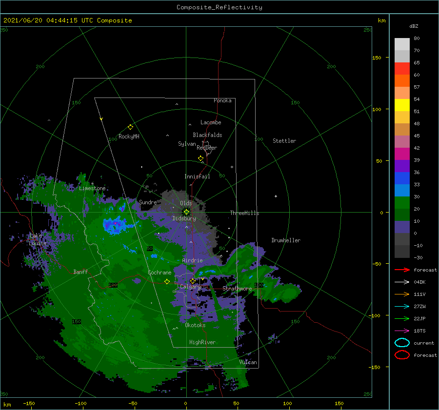Image resolution: width=439 pixels, height=410 pixels.
Task: Click the blue high-reflectivity cell south of Limestone
Action: click(x=115, y=225)
